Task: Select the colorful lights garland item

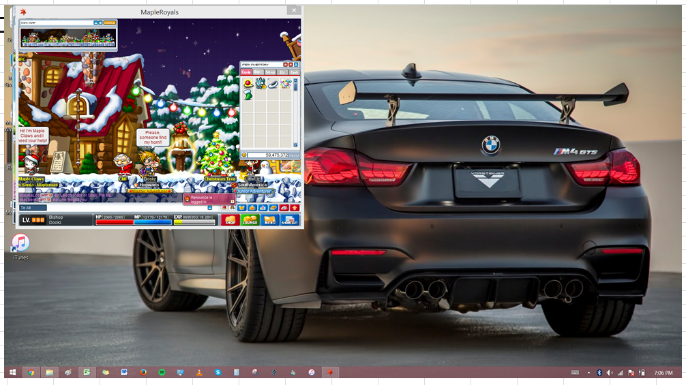Action: coord(286,84)
